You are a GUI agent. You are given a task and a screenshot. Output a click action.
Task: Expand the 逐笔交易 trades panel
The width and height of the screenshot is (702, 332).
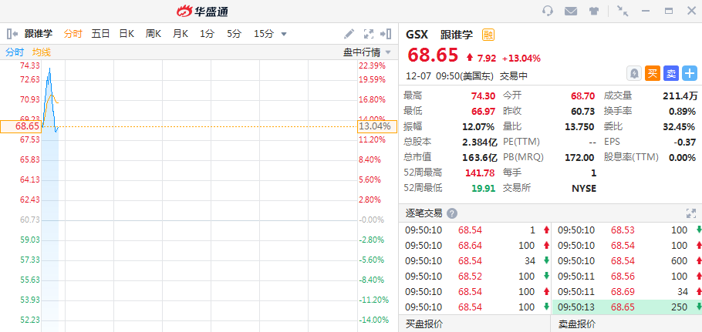pos(691,213)
